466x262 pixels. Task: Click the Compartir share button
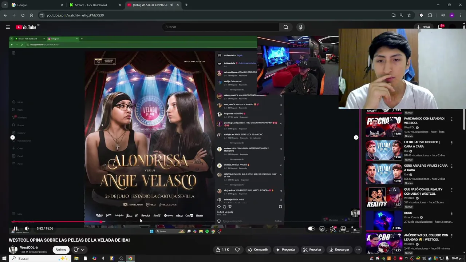point(257,250)
